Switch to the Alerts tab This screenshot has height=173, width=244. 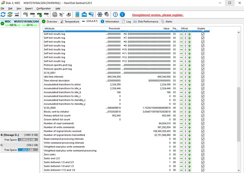tap(167, 21)
